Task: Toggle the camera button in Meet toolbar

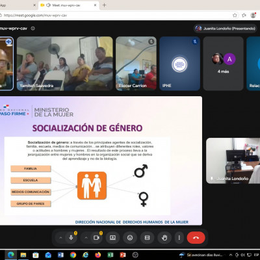Action: point(96,238)
